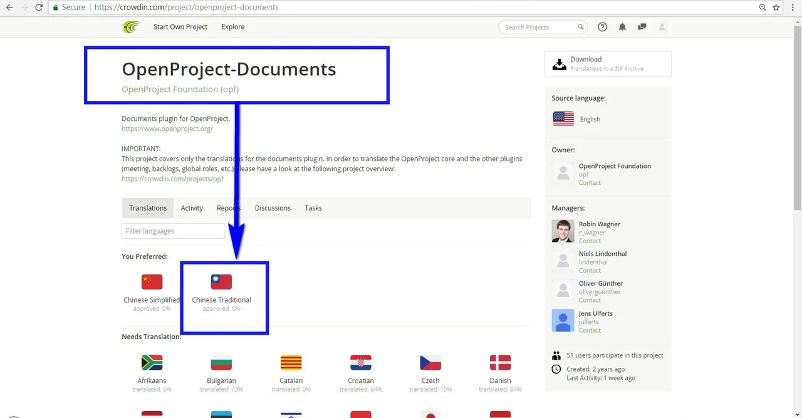Switch to the Tasks tab
This screenshot has height=418, width=802.
tap(313, 208)
